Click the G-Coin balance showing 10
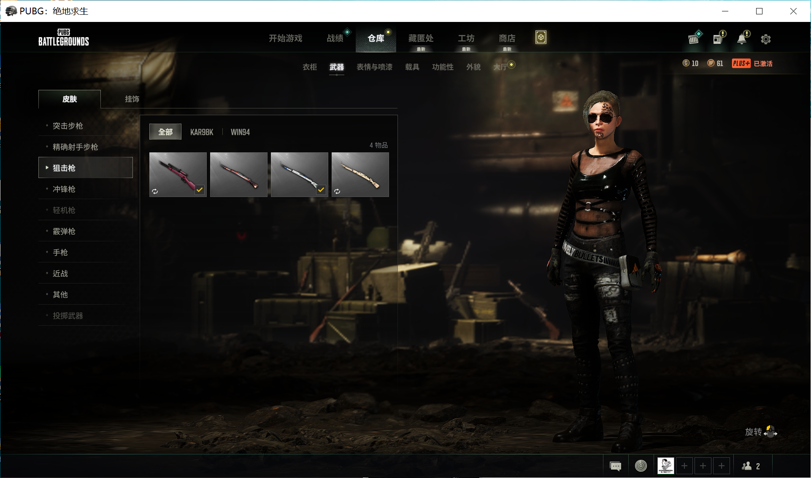Viewport: 811px width, 478px height. 690,63
